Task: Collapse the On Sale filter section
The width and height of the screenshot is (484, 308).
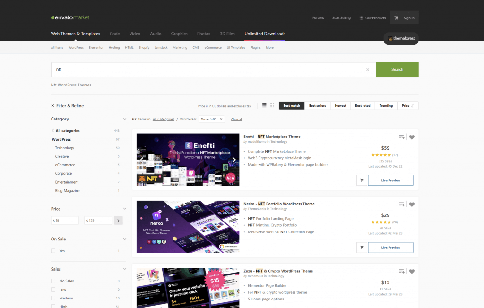Action: click(125, 239)
